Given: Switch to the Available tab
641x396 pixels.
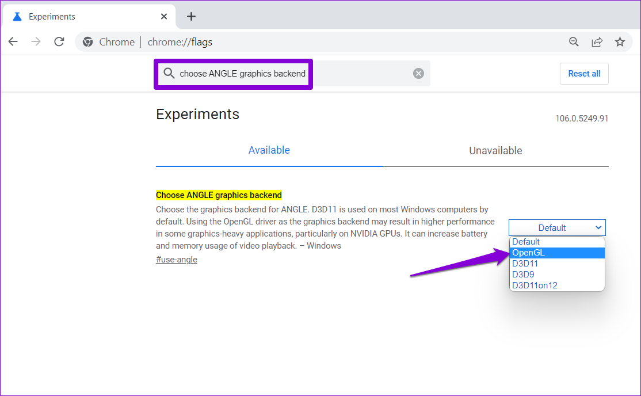Looking at the screenshot, I should pos(269,150).
